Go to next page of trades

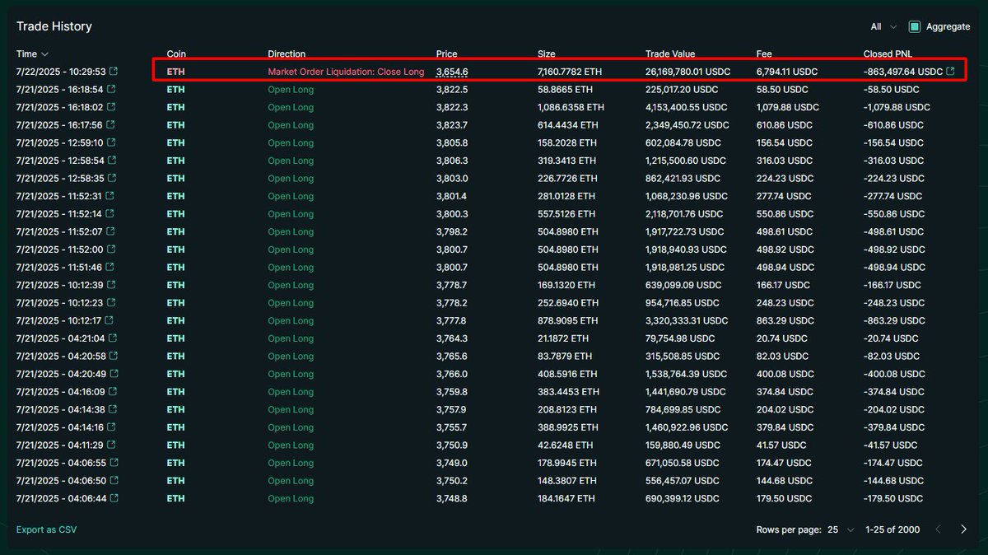tap(963, 529)
